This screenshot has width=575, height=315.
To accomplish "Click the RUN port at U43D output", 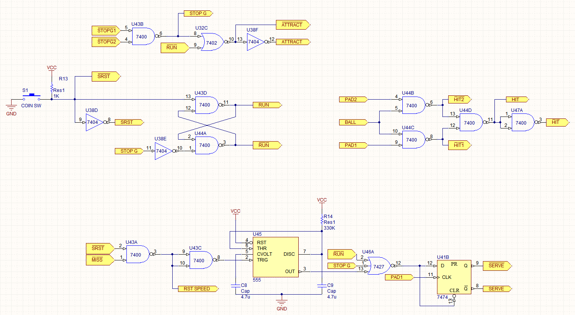I will pyautogui.click(x=267, y=105).
